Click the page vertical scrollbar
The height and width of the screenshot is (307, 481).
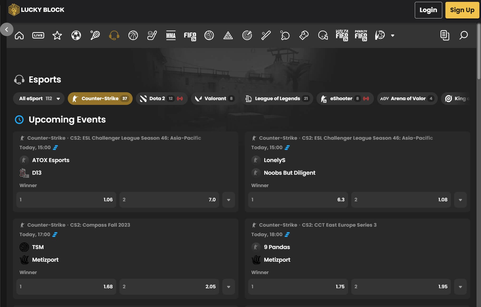click(479, 52)
